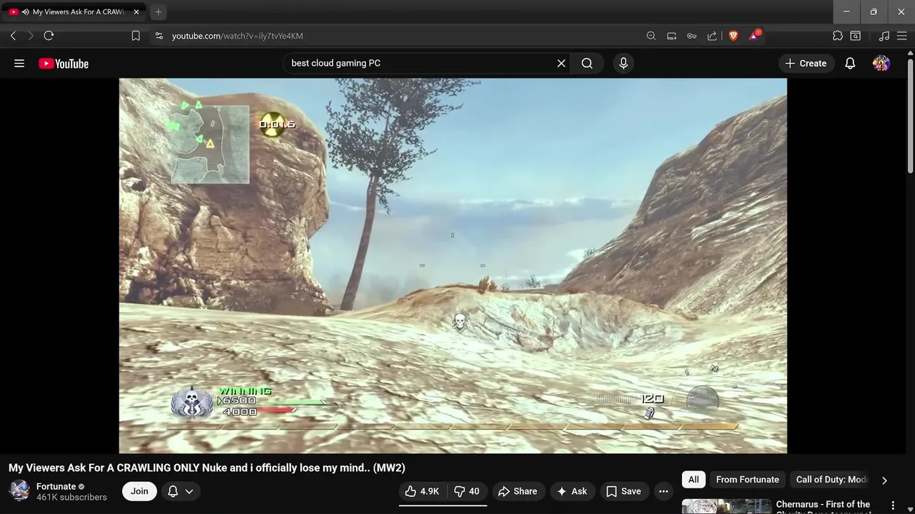This screenshot has height=514, width=915.
Task: Go to YouTube home via logo
Action: [x=64, y=64]
